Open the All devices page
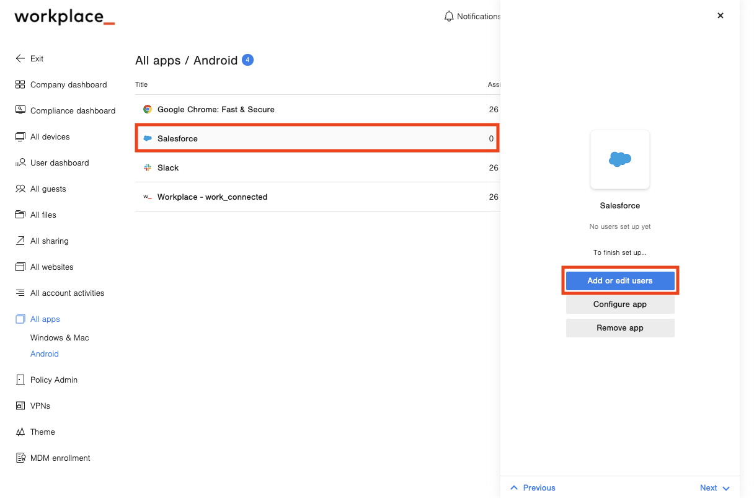This screenshot has height=498, width=754. click(50, 136)
